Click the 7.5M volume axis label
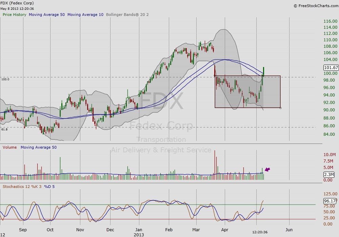This screenshot has width=339, height=237. 328,161
